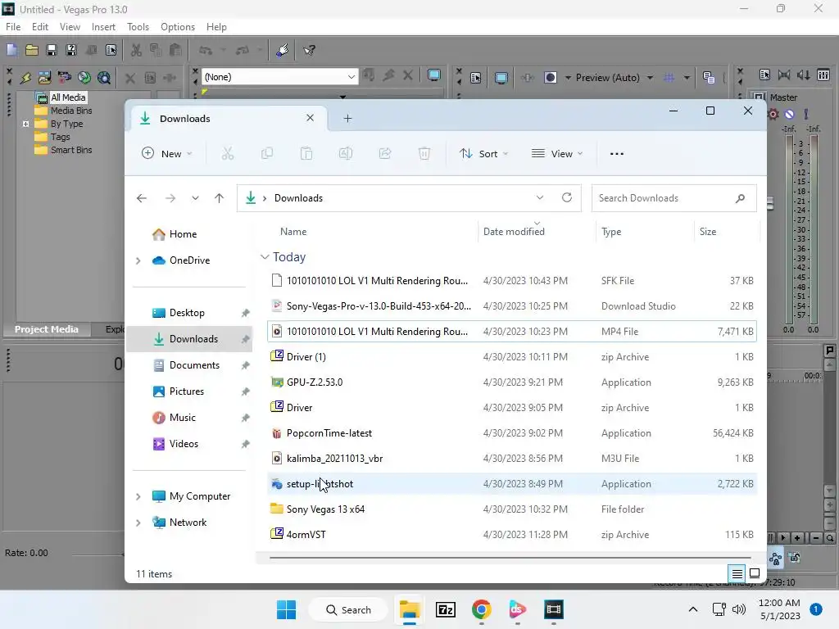Click the 7-Zip taskbar icon
The height and width of the screenshot is (629, 839).
click(445, 609)
